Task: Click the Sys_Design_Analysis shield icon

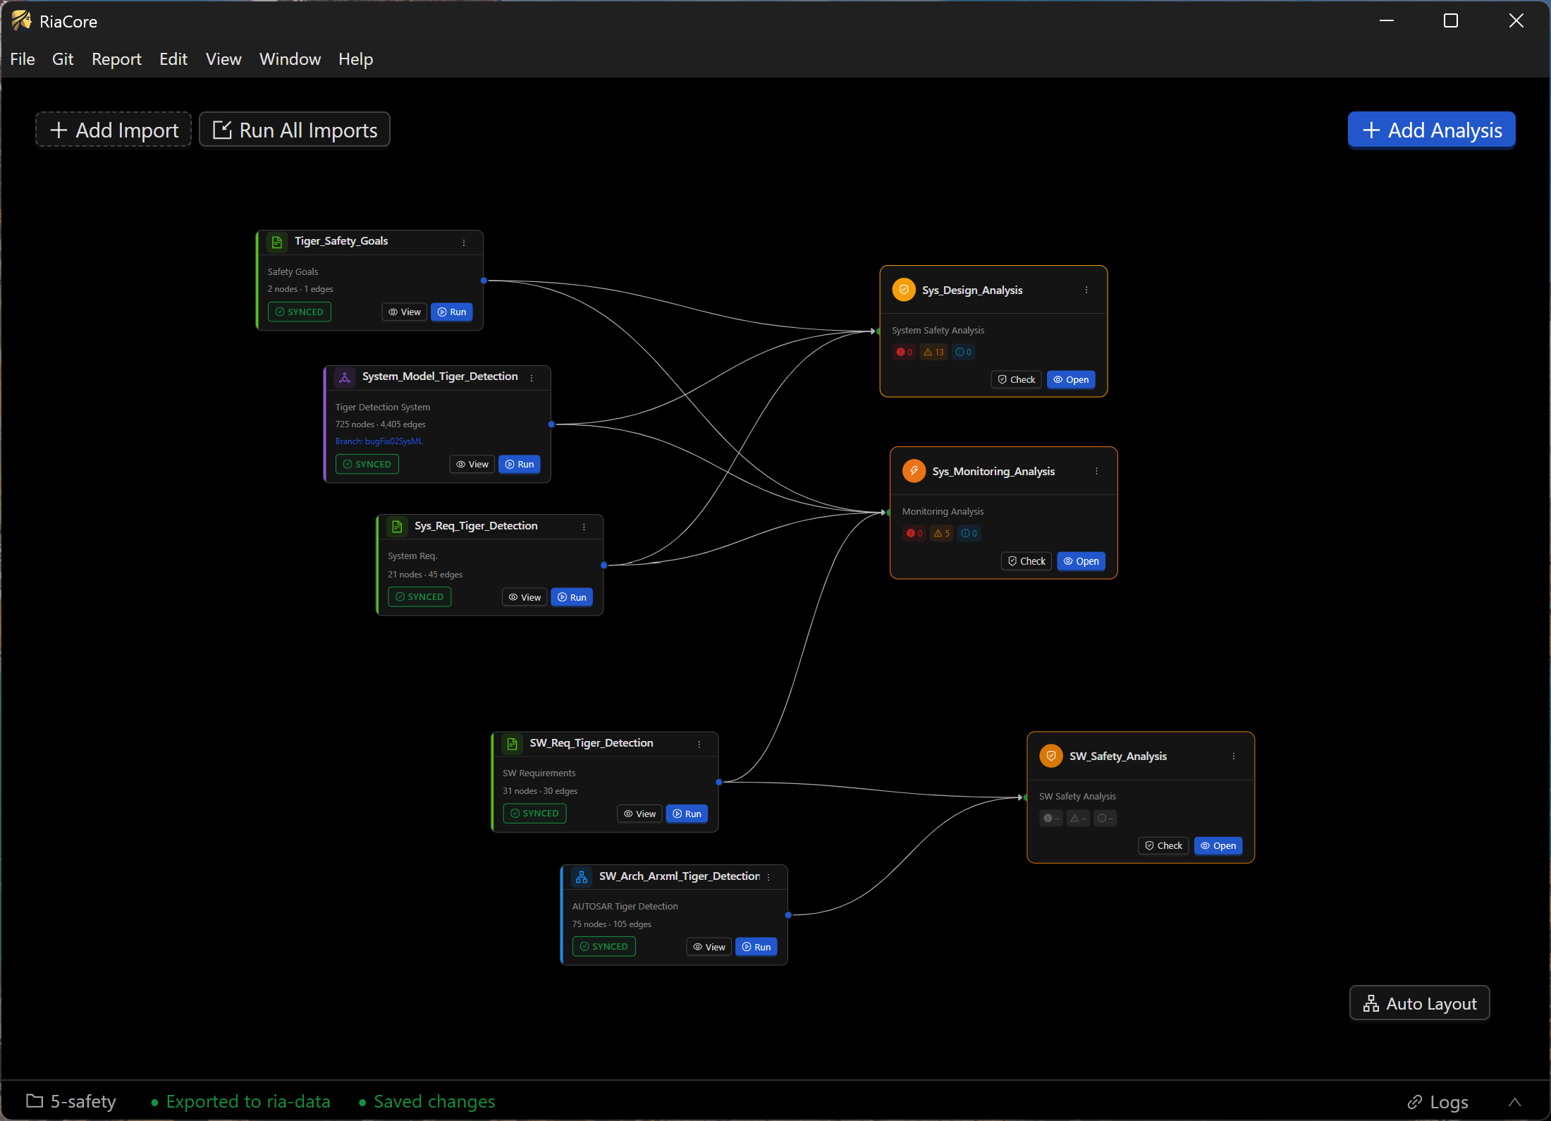Action: coord(904,290)
